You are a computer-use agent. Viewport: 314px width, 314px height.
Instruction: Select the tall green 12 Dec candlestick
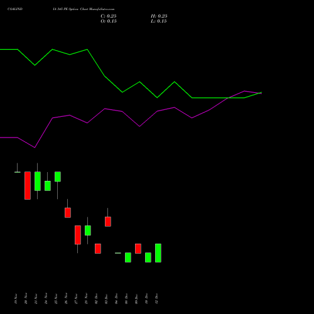158,253
